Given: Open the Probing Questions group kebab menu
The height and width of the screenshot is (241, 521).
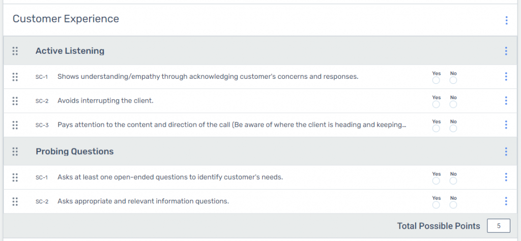Looking at the screenshot, I should click(x=506, y=152).
